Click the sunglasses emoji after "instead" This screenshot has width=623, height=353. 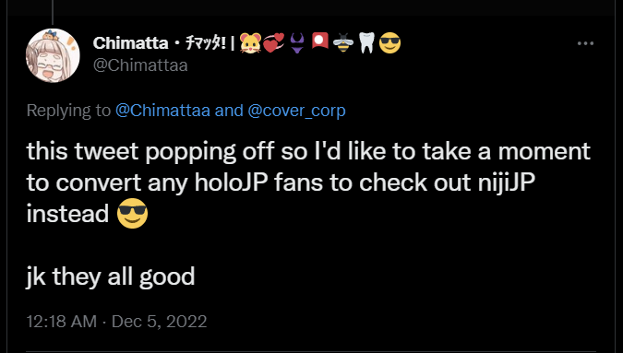pyautogui.click(x=132, y=214)
